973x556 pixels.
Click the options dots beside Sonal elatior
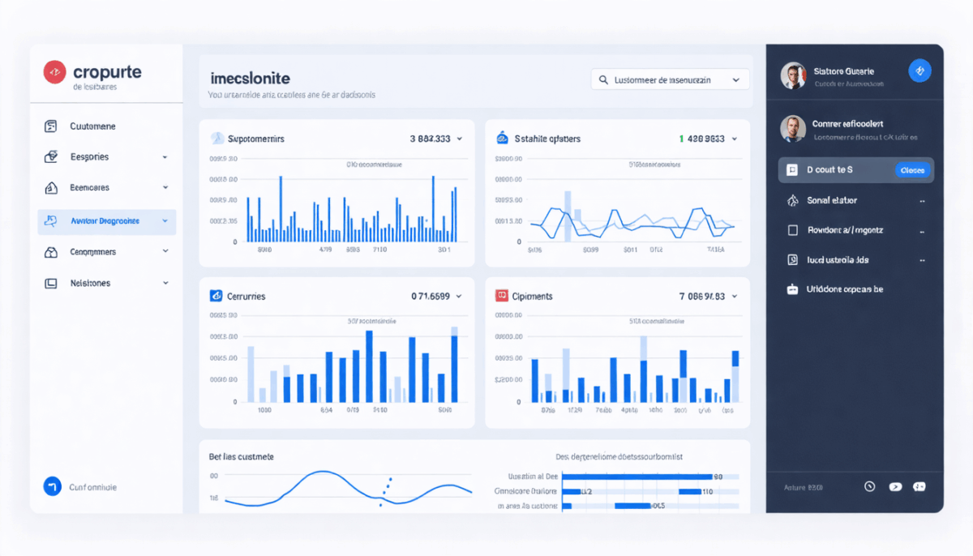tap(922, 201)
